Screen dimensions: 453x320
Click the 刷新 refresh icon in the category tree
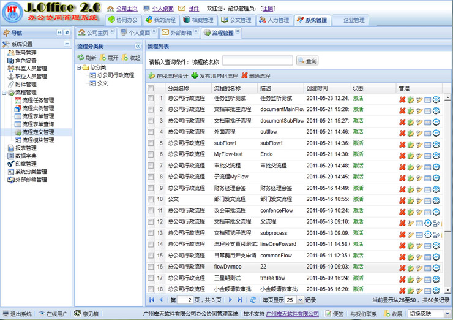coord(80,58)
